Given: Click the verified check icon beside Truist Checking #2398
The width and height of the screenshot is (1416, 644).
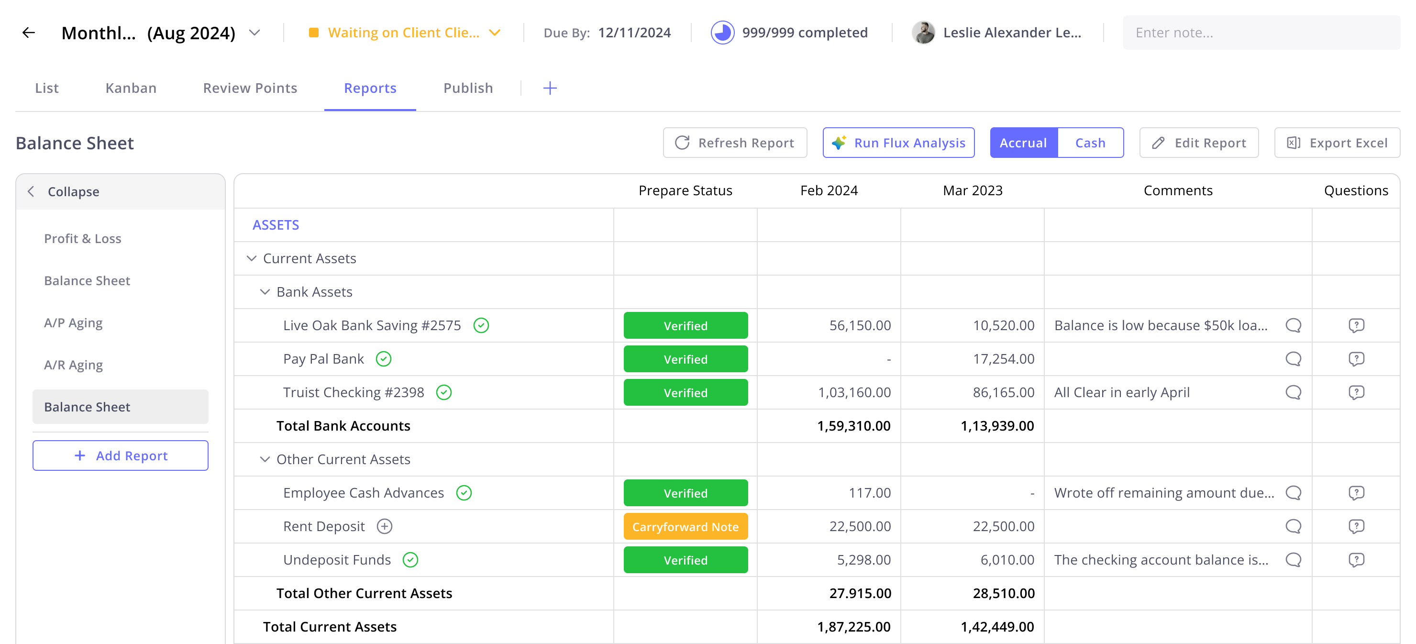Looking at the screenshot, I should [443, 393].
